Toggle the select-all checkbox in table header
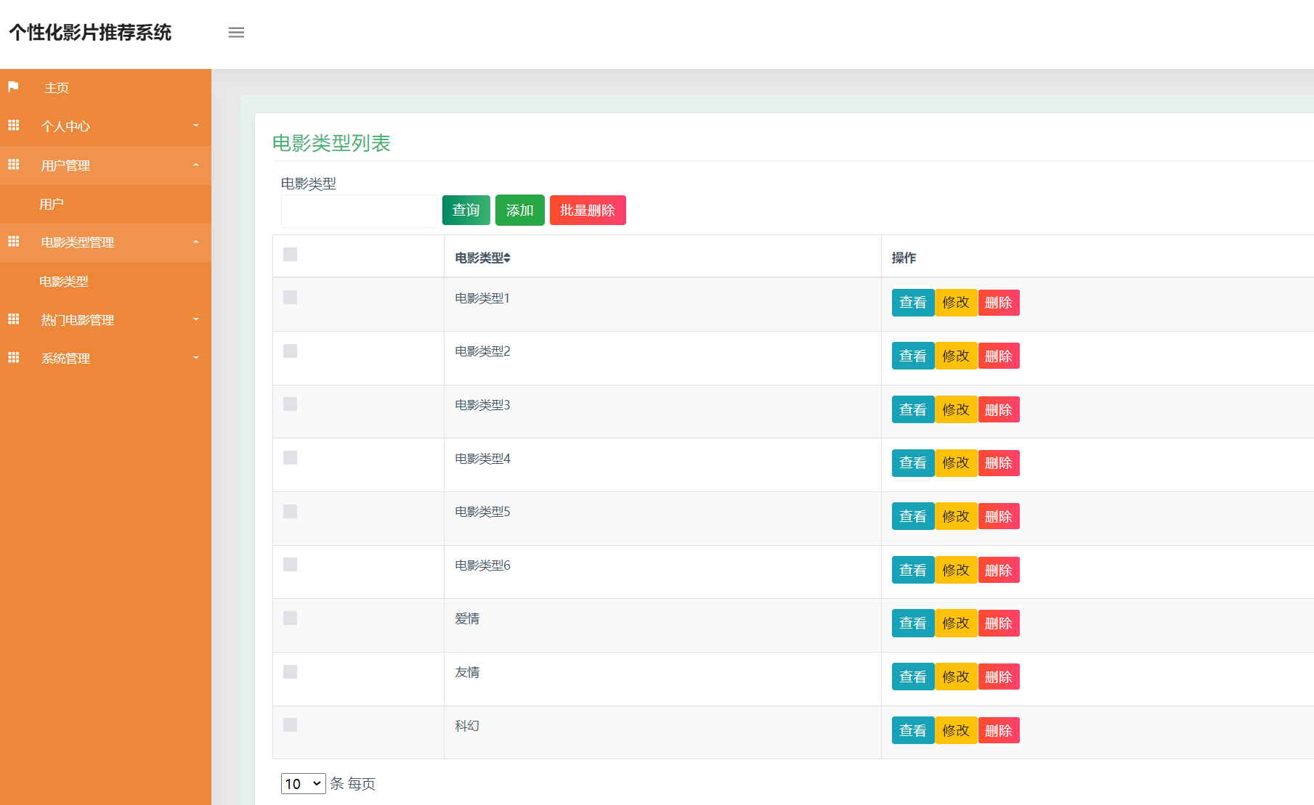The width and height of the screenshot is (1314, 805). tap(290, 254)
